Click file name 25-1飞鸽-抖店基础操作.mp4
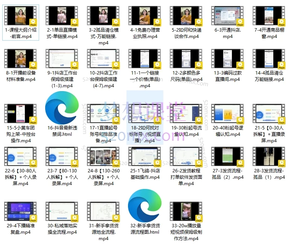 tap(145, 174)
